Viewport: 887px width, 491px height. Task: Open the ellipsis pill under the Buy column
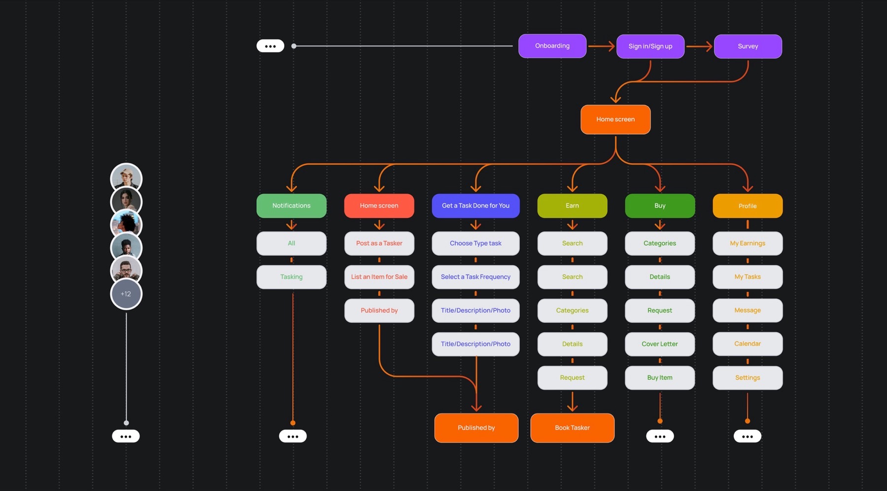(660, 436)
